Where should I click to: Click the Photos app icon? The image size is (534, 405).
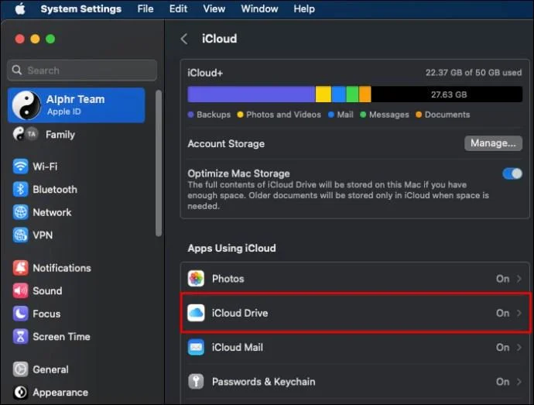(x=196, y=279)
